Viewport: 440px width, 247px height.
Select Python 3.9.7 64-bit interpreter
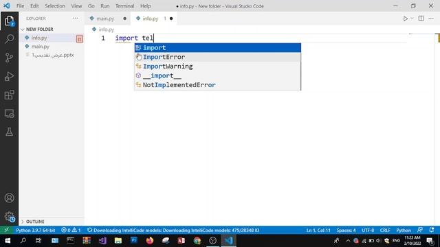[x=35, y=231]
